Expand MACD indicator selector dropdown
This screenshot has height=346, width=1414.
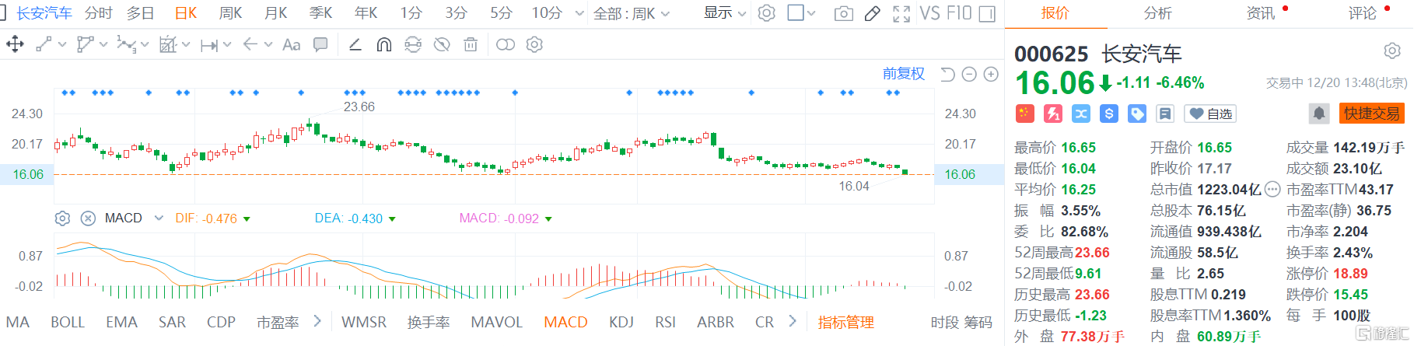(x=159, y=218)
